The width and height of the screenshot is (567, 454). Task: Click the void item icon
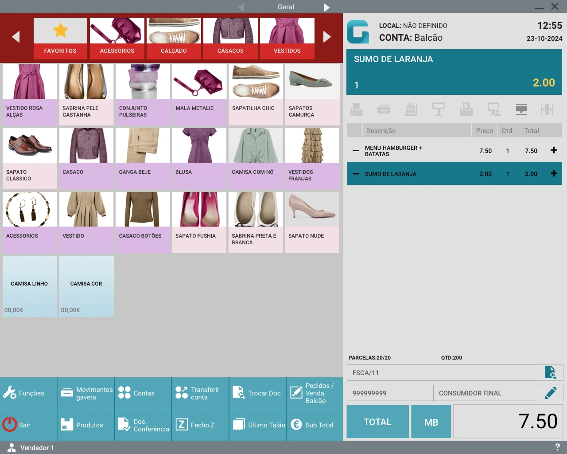click(466, 109)
